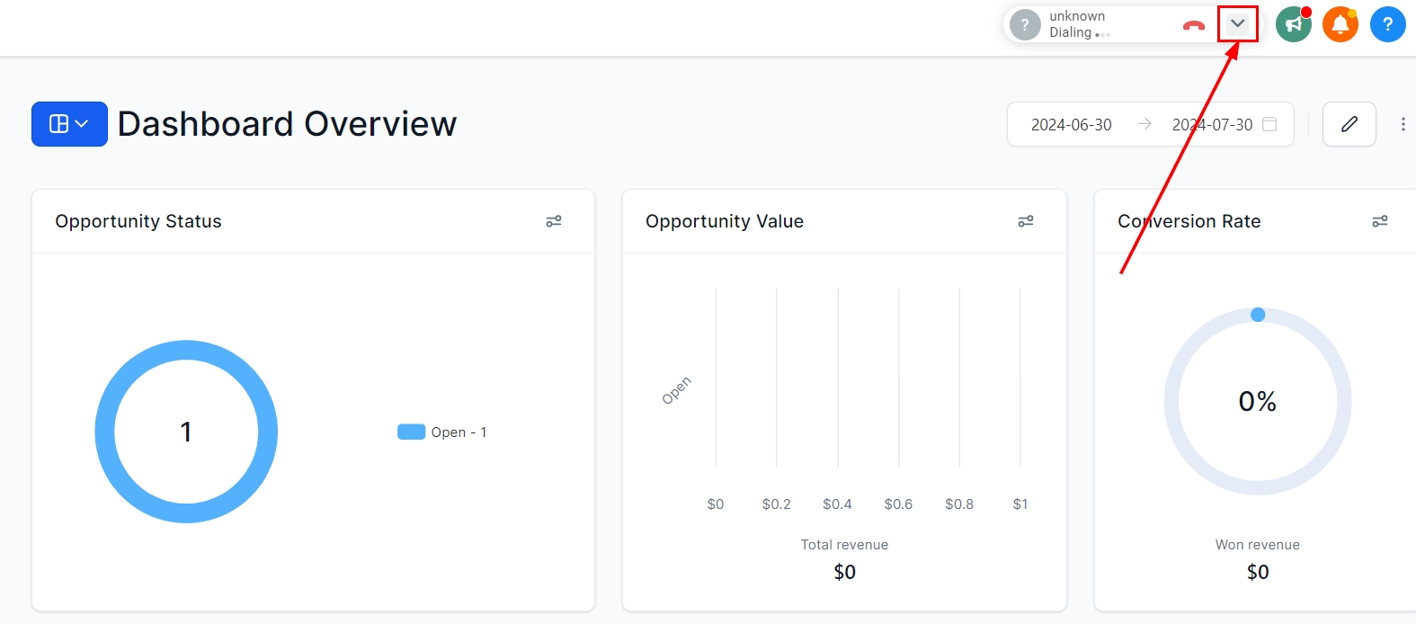Open the notifications bell
This screenshot has width=1416, height=624.
[1340, 24]
